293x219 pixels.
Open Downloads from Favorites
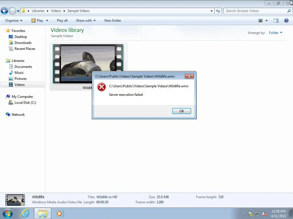[23, 43]
